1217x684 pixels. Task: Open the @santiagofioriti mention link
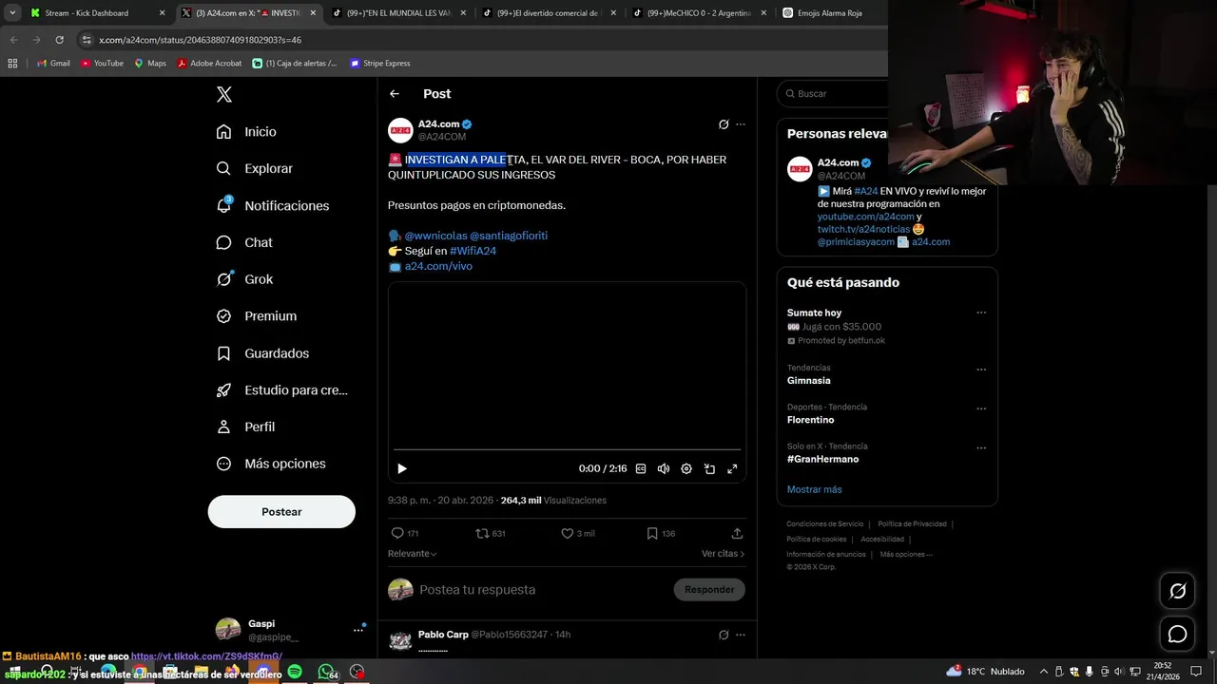click(509, 236)
